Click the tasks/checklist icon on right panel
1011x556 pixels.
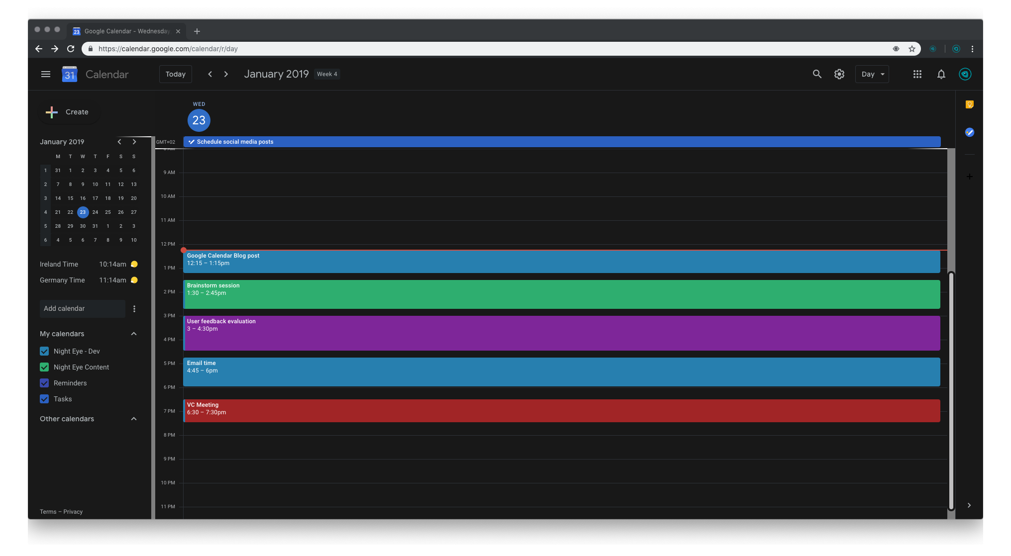click(969, 133)
